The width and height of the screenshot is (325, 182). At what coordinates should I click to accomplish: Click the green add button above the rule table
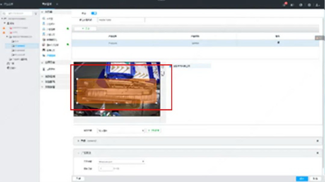click(x=85, y=29)
